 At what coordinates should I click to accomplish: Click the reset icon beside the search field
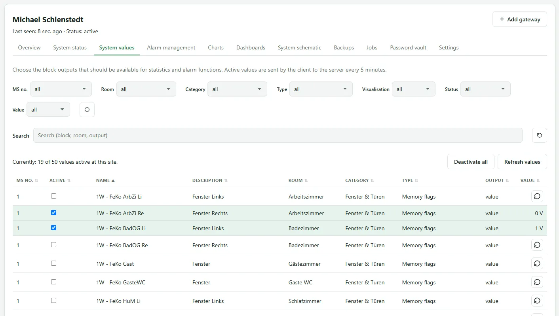[x=540, y=135]
